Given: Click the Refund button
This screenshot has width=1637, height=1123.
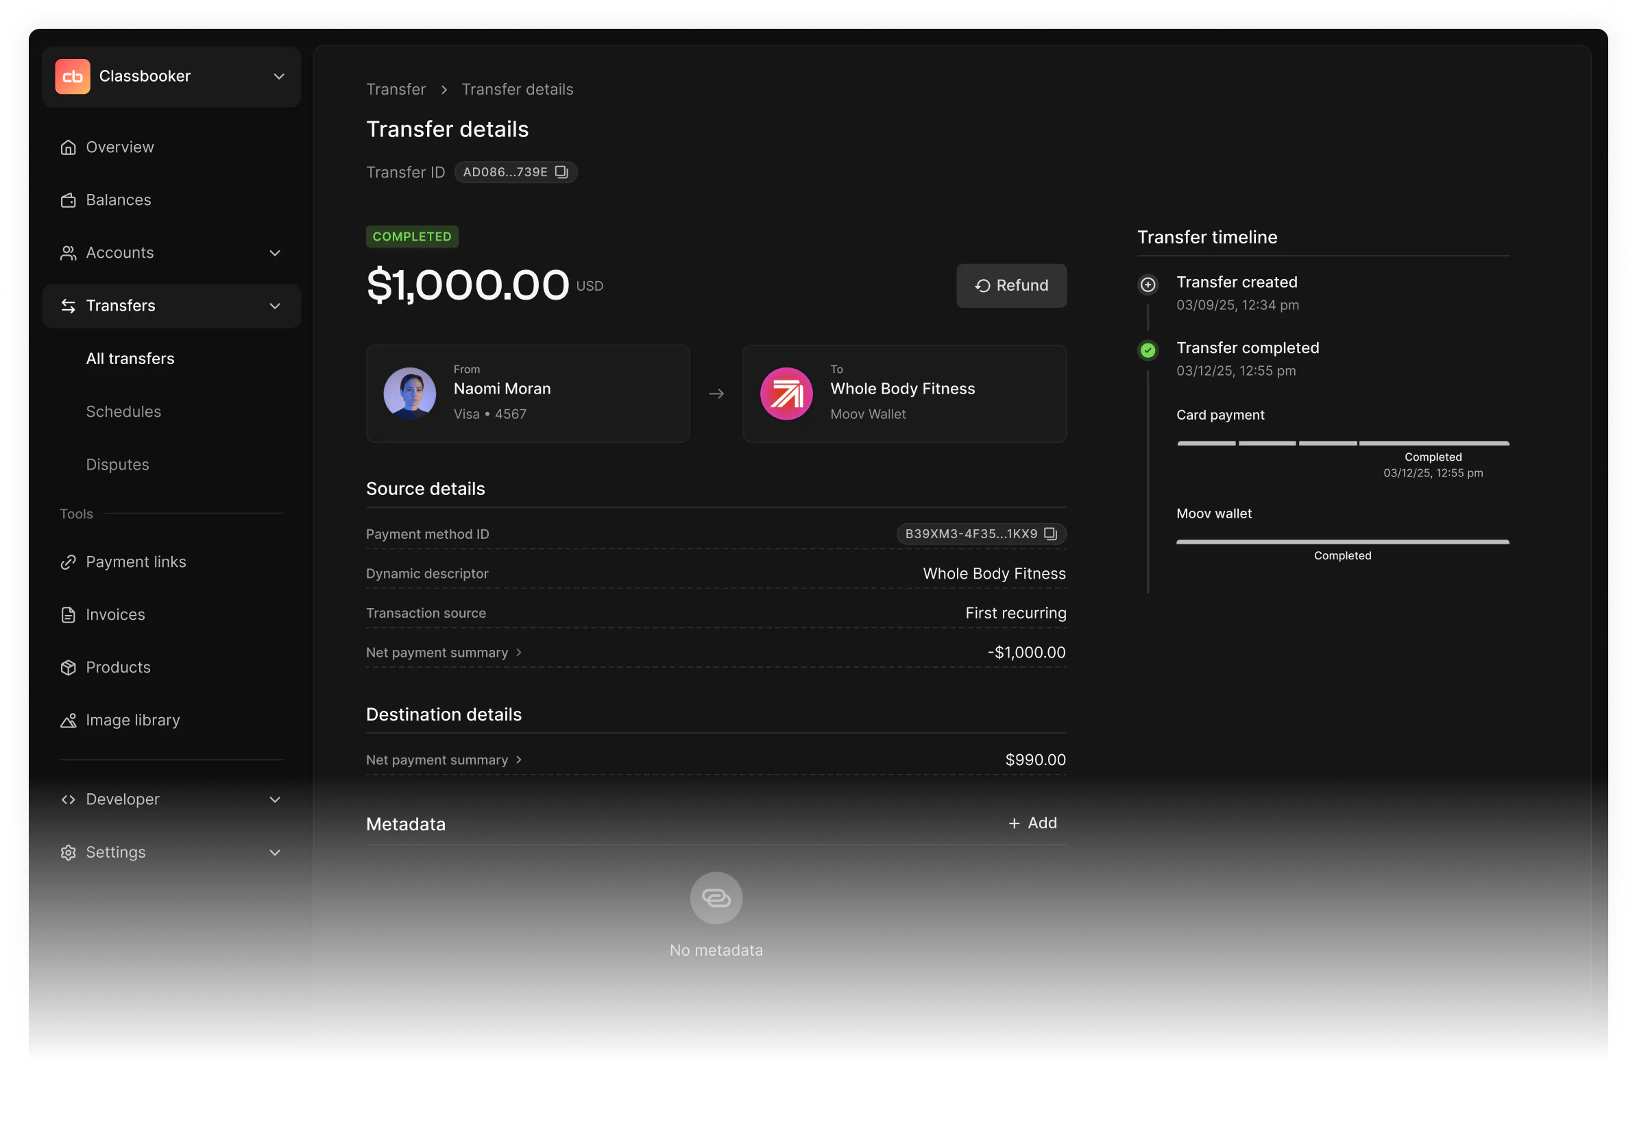Looking at the screenshot, I should (x=1011, y=285).
